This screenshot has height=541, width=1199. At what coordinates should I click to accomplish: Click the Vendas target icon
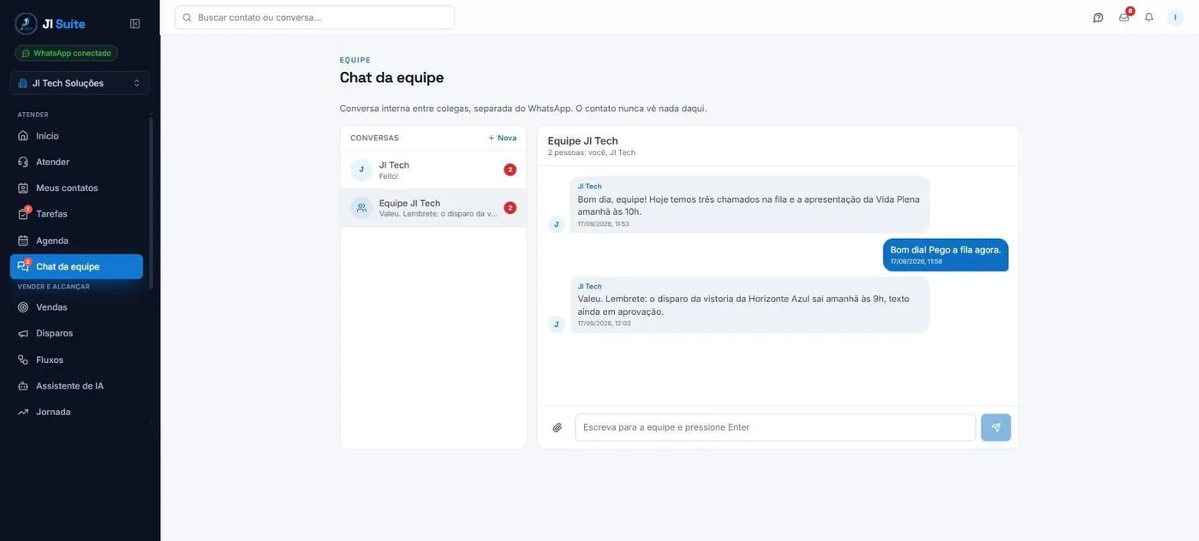(23, 307)
